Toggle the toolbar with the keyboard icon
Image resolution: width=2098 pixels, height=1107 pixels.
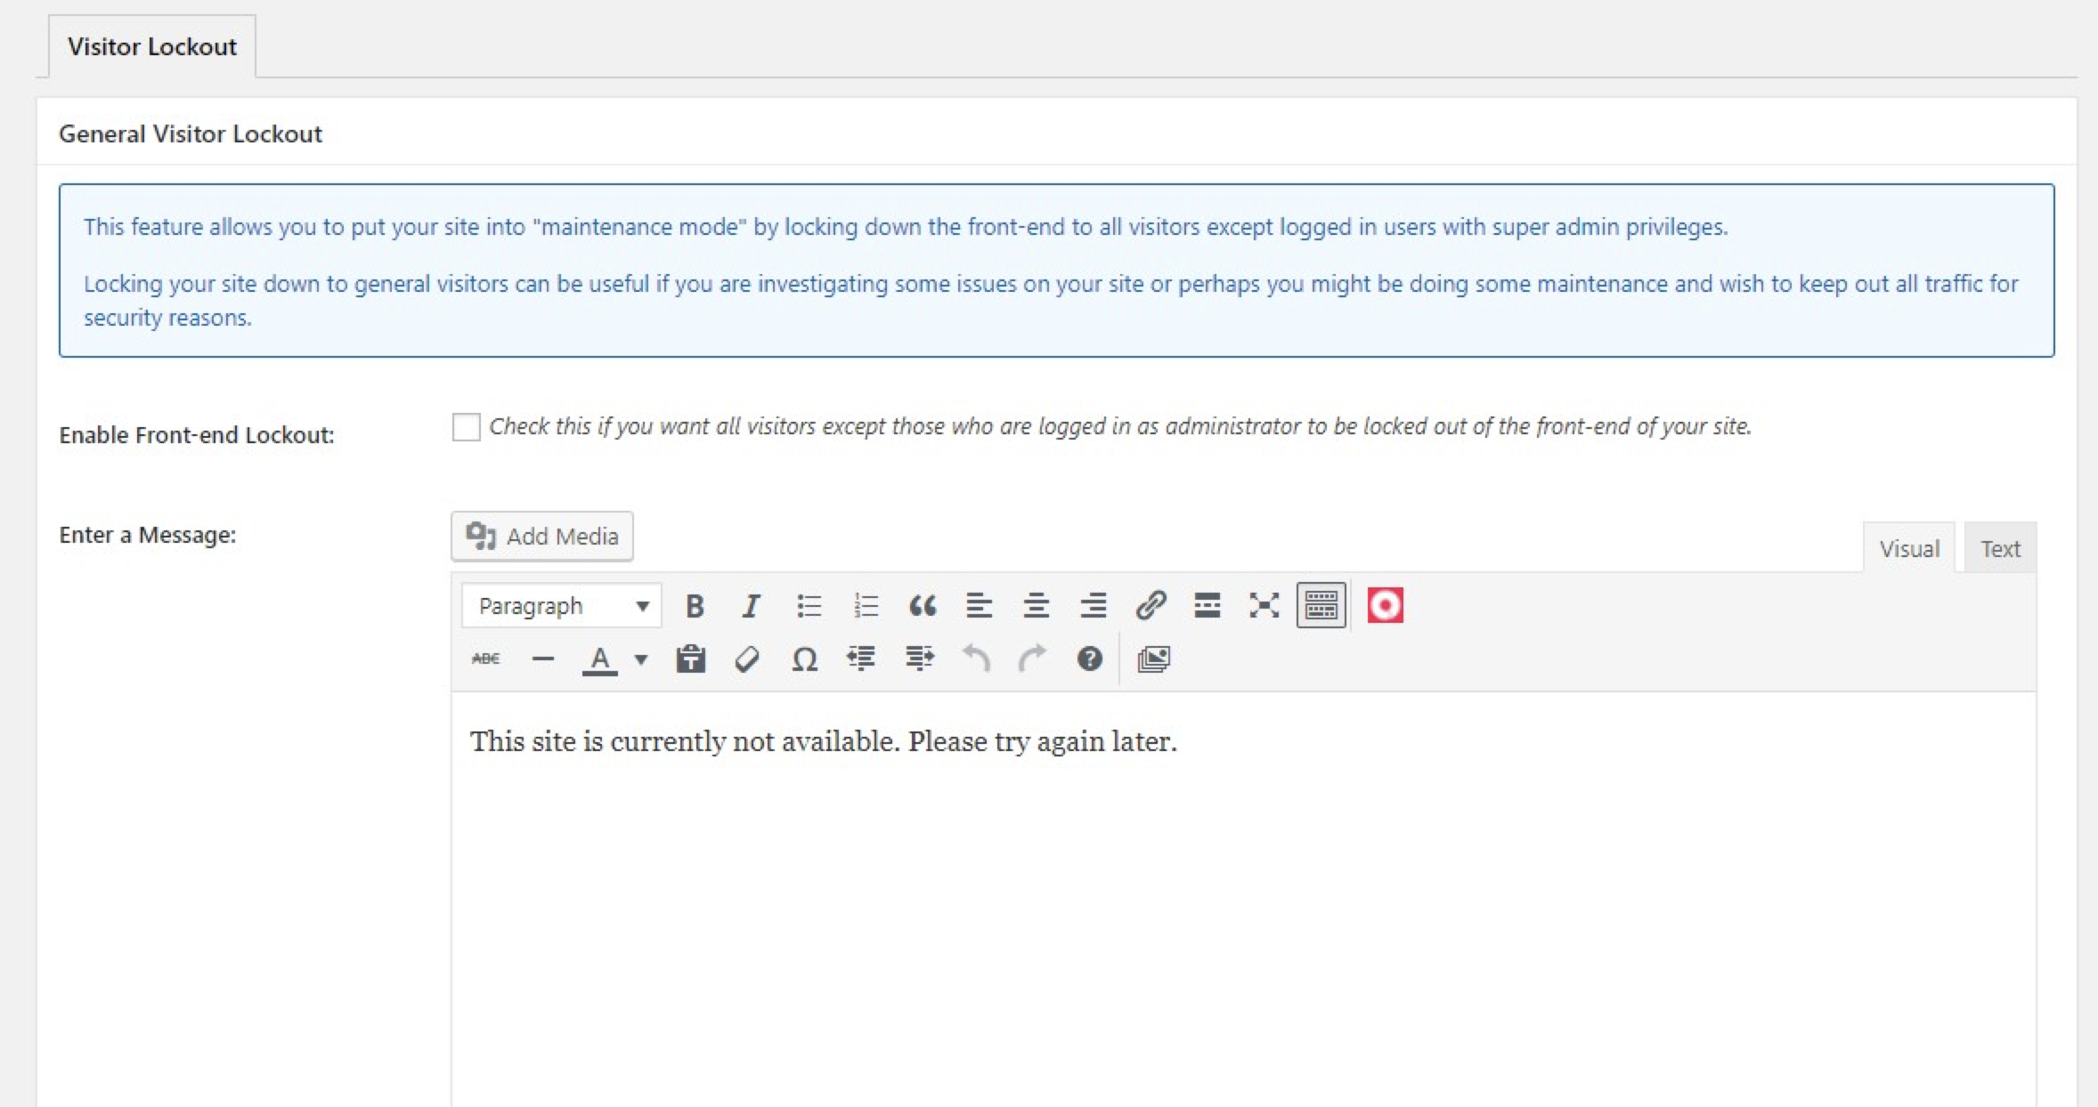click(1321, 606)
